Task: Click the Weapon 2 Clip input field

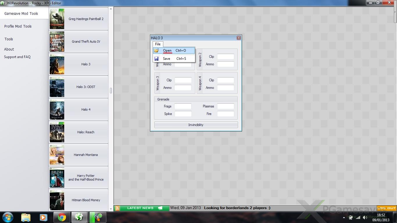Action: click(x=226, y=57)
